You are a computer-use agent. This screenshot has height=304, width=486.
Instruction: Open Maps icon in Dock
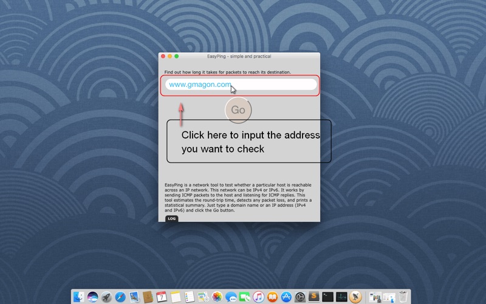coord(204,297)
